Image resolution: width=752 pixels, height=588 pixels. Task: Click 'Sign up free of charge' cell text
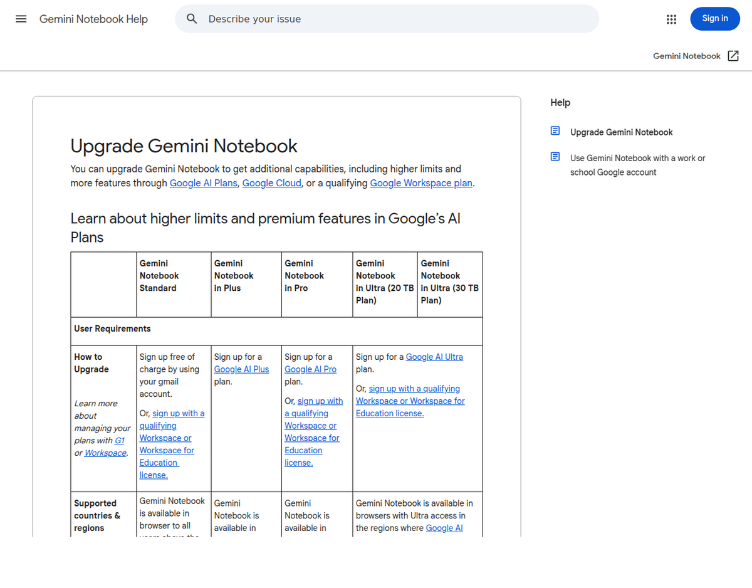[x=169, y=375]
